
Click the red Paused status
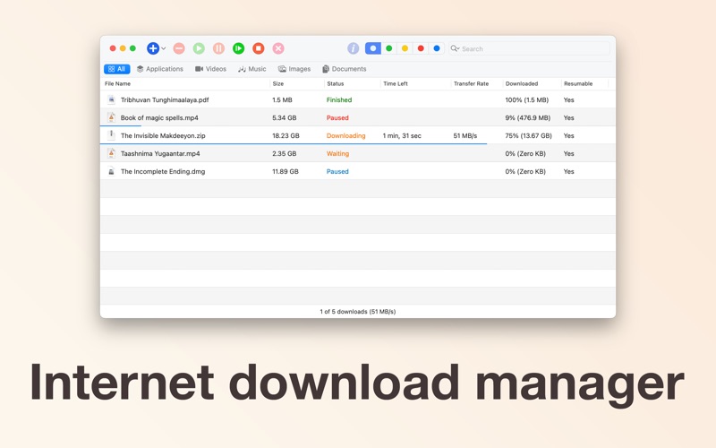pos(337,117)
